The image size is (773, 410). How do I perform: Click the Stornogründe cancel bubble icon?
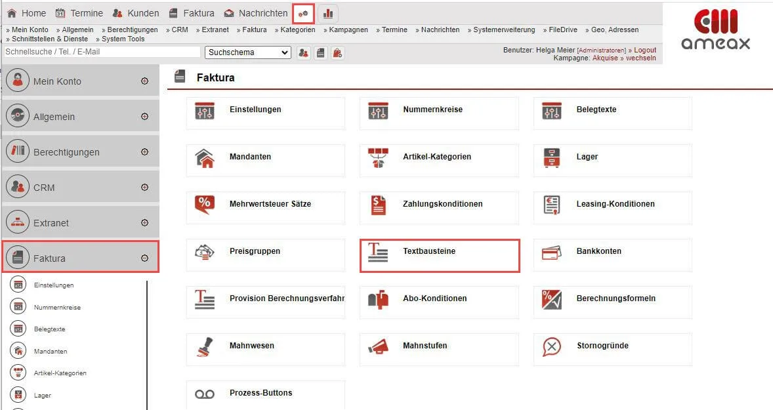pos(552,346)
